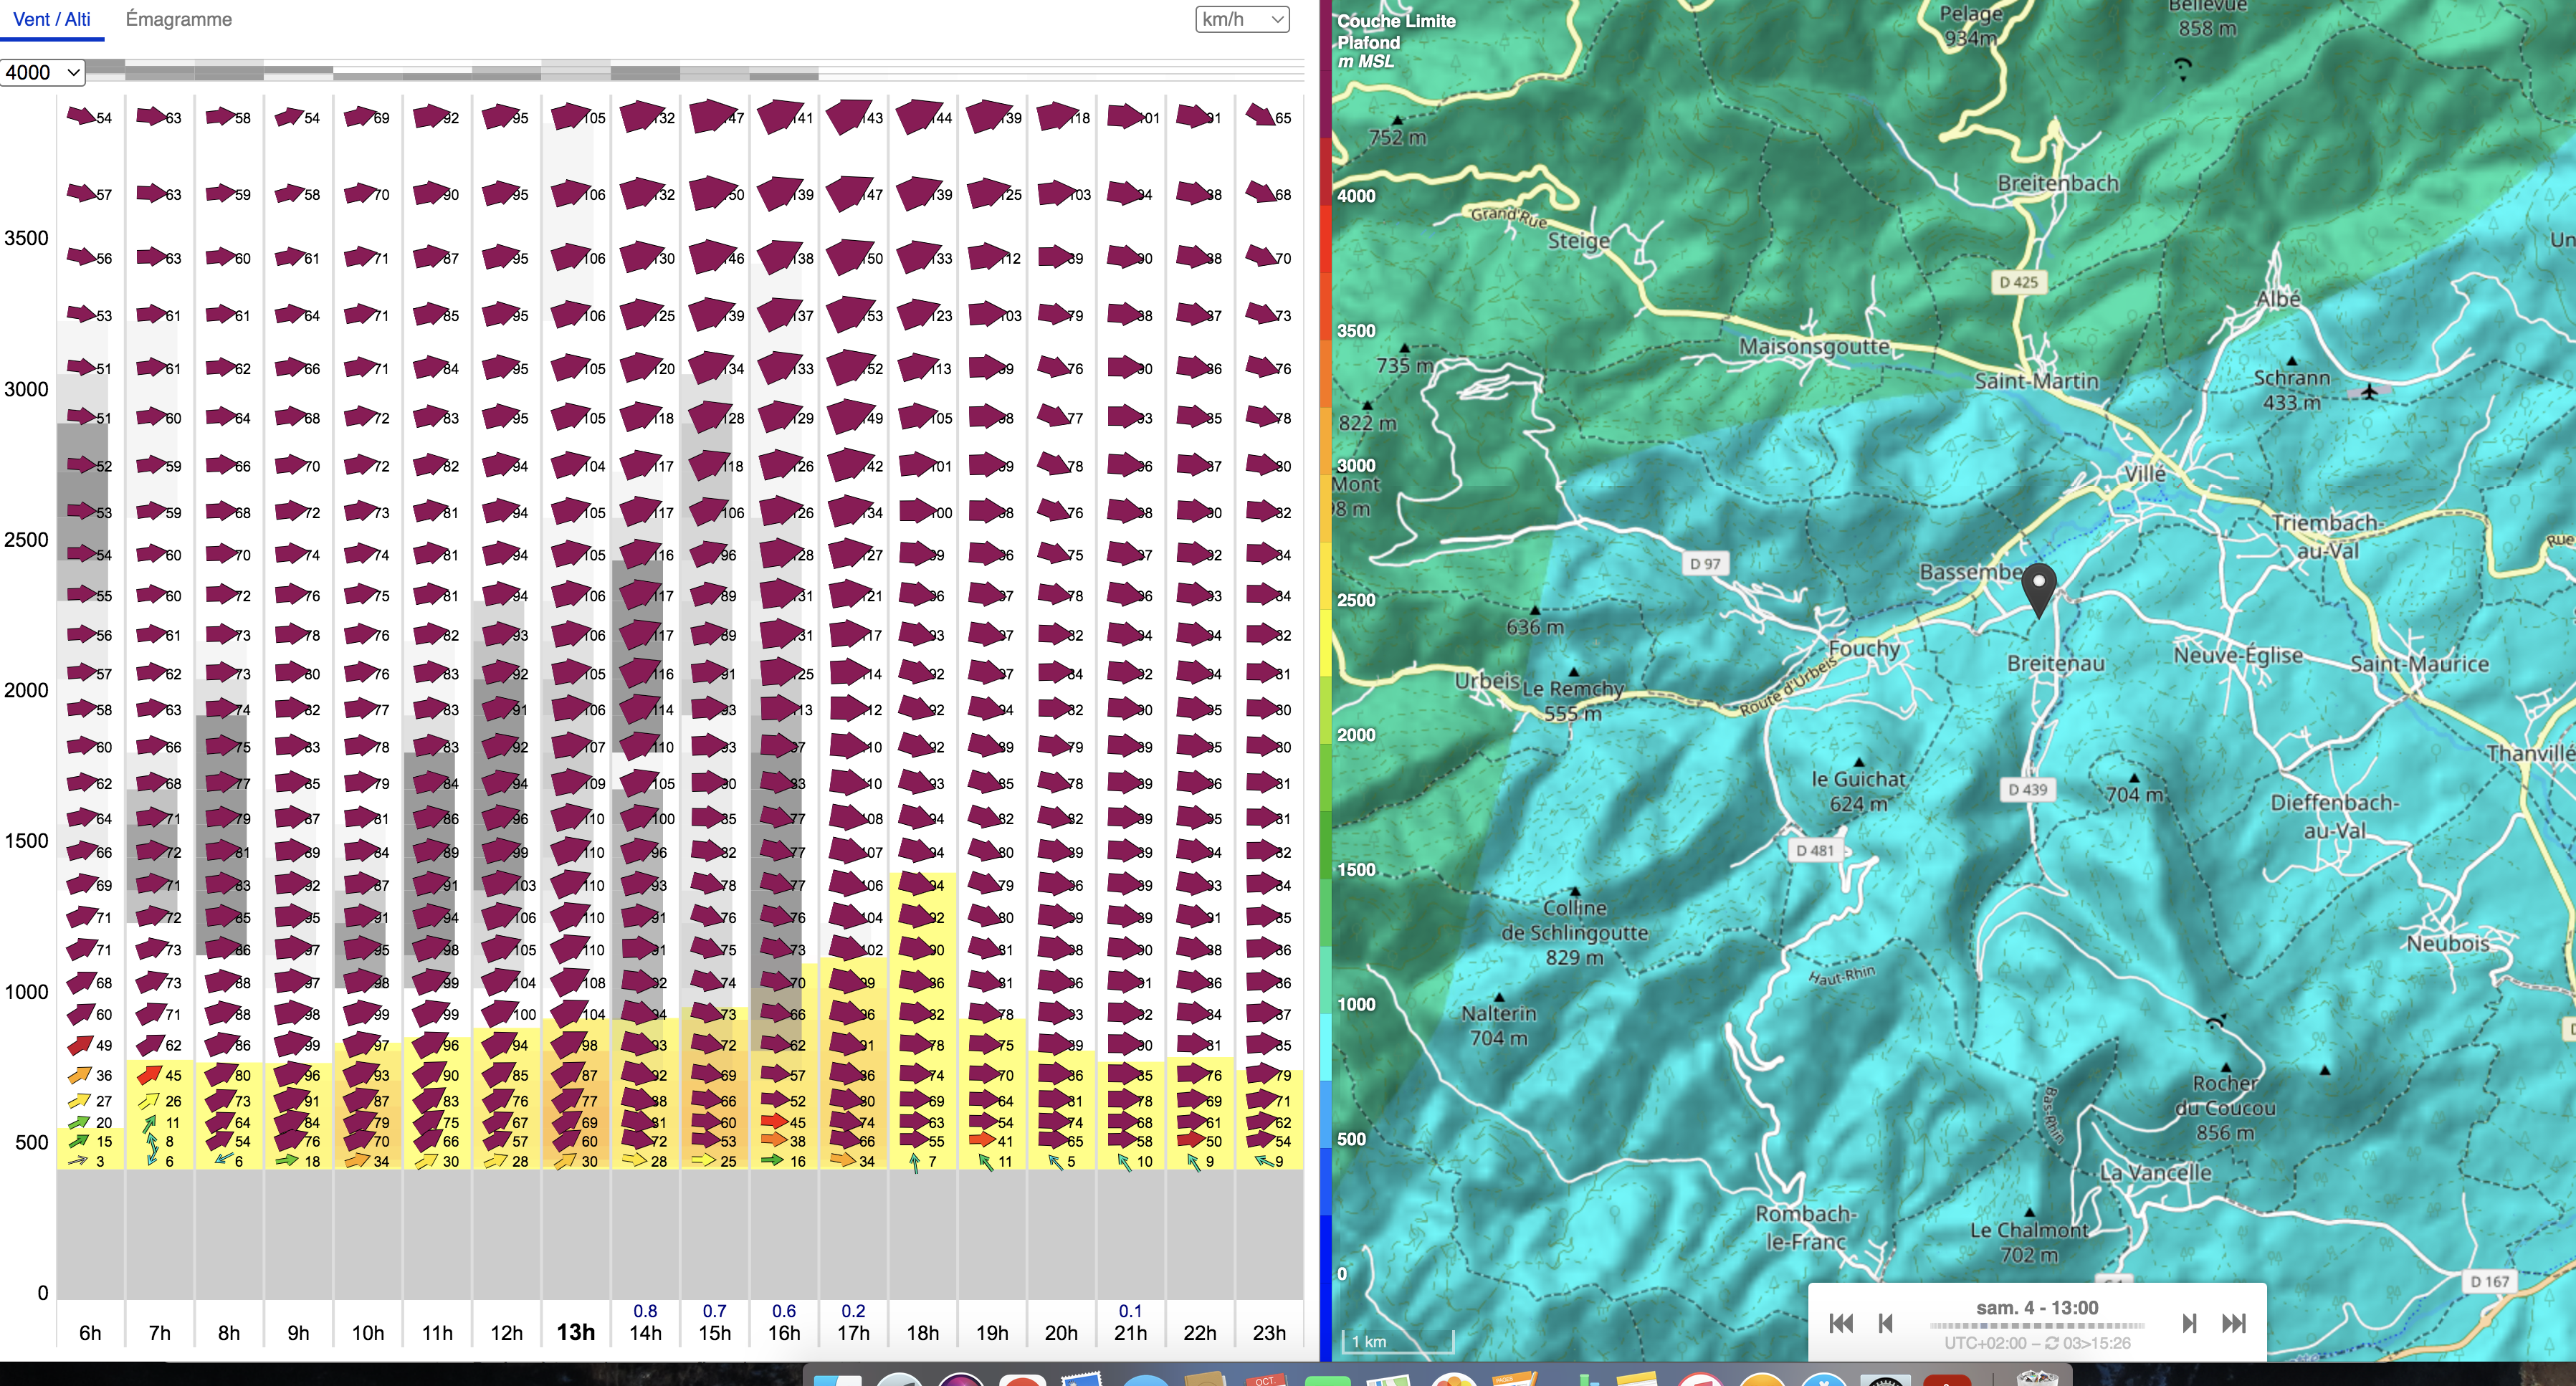Select the Vent / Alti tab

pyautogui.click(x=52, y=19)
